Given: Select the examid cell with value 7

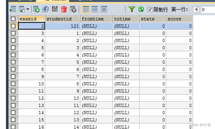Looking at the screenshot, I should tap(31, 62).
